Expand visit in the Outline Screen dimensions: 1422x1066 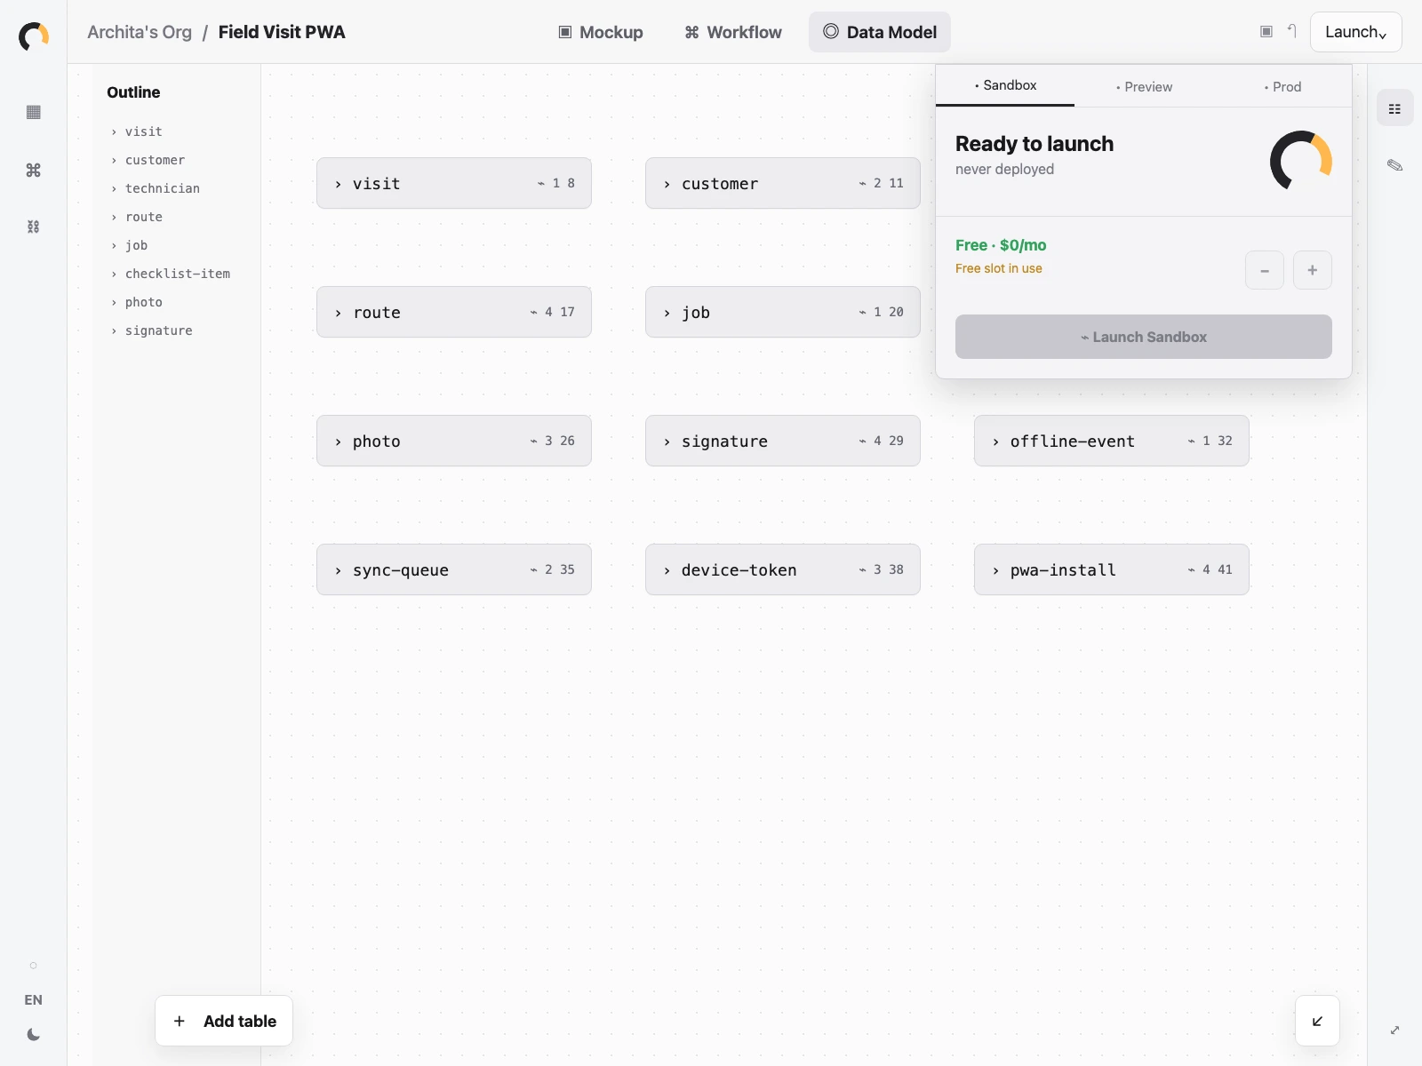tap(114, 131)
